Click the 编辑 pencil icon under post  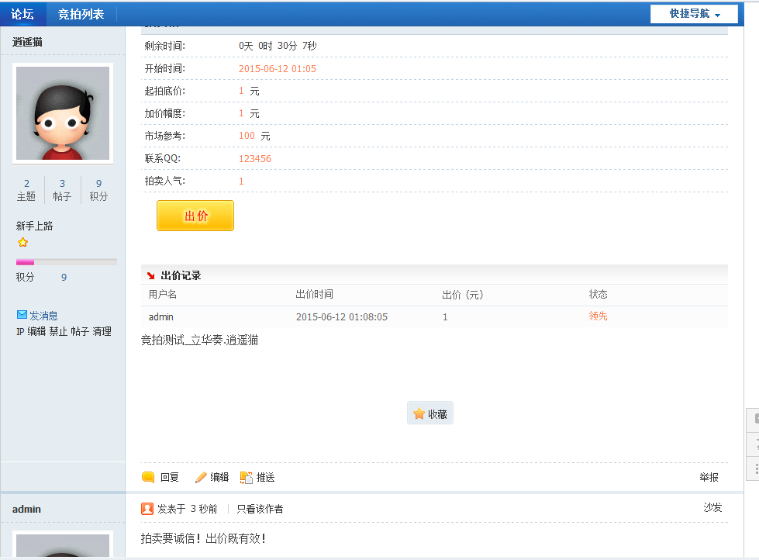201,477
